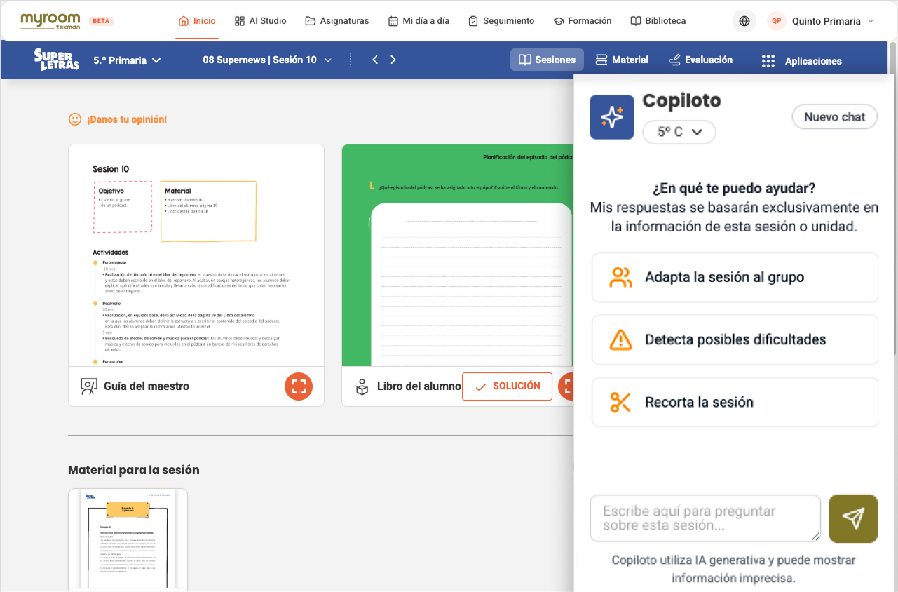Screen dimensions: 898x592
Task: Focus the Copiloto question input field
Action: coord(705,518)
